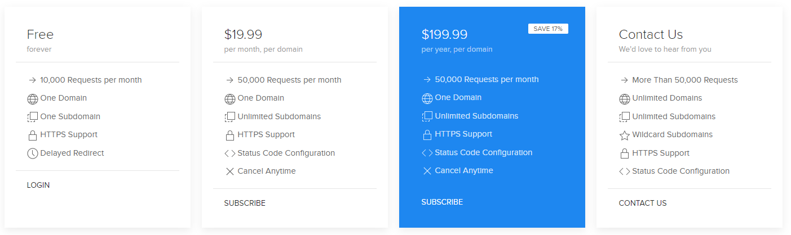Click the CONTACT US link in the last card
The height and width of the screenshot is (235, 791).
click(x=643, y=203)
